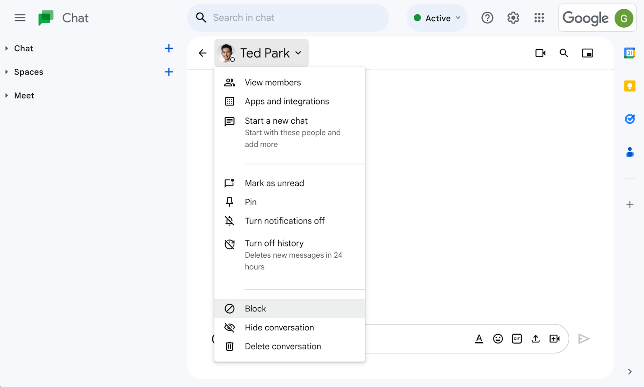Click the Search in chat field
This screenshot has width=644, height=387.
pos(288,18)
